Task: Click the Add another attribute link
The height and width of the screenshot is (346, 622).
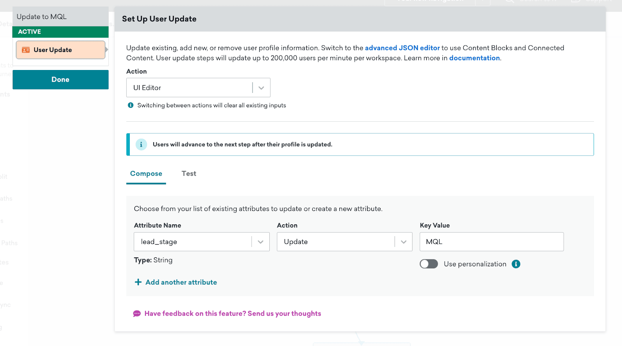Action: coord(181,282)
